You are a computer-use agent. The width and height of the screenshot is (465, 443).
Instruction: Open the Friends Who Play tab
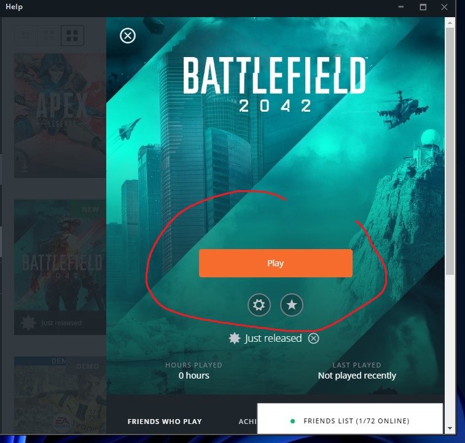[x=165, y=422]
